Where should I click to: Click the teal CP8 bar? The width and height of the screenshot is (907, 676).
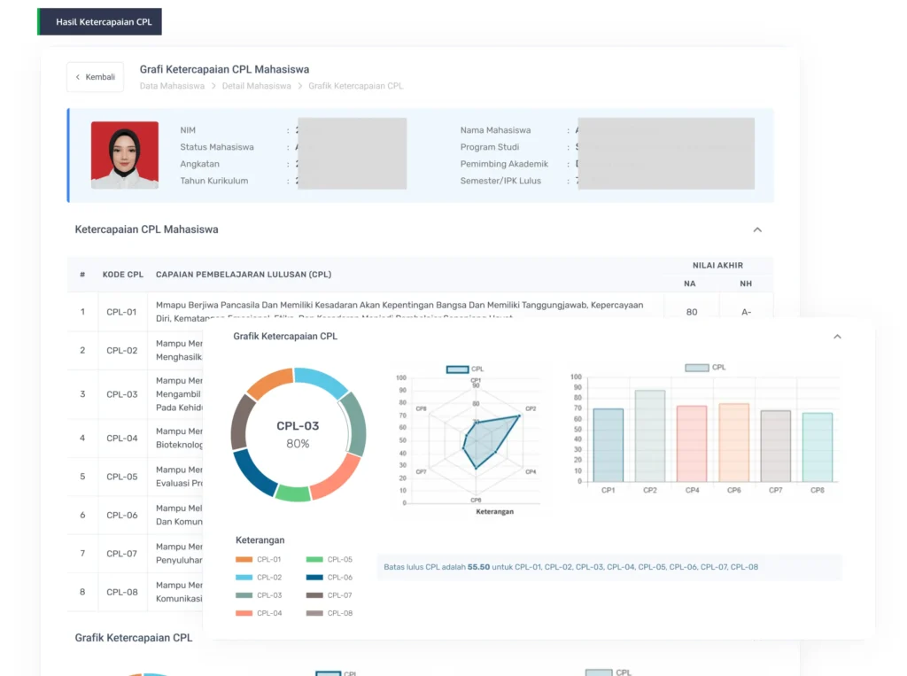click(818, 447)
